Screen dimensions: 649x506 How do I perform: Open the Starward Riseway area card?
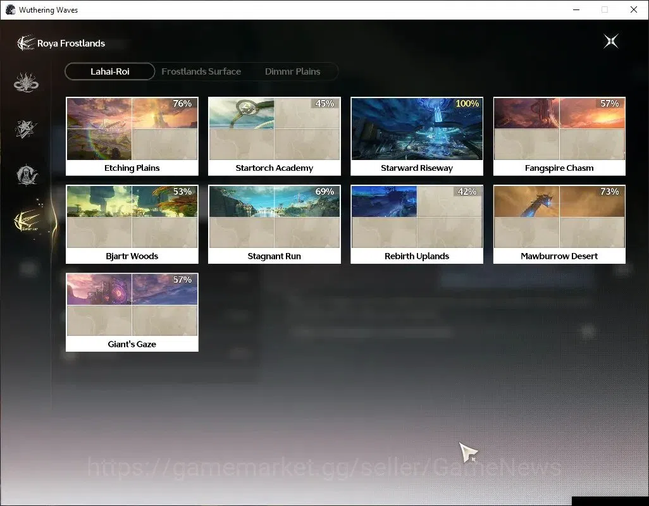(x=417, y=137)
